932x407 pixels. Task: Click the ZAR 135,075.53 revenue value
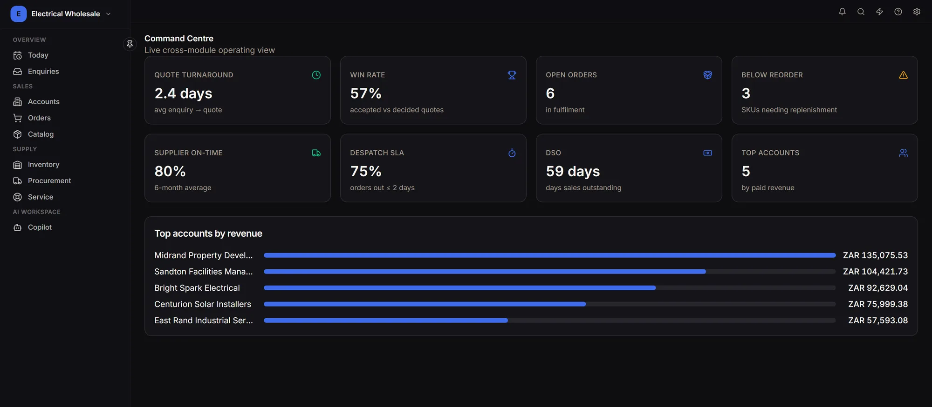(875, 255)
